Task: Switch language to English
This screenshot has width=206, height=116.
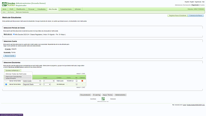Action: pyautogui.click(x=192, y=2)
